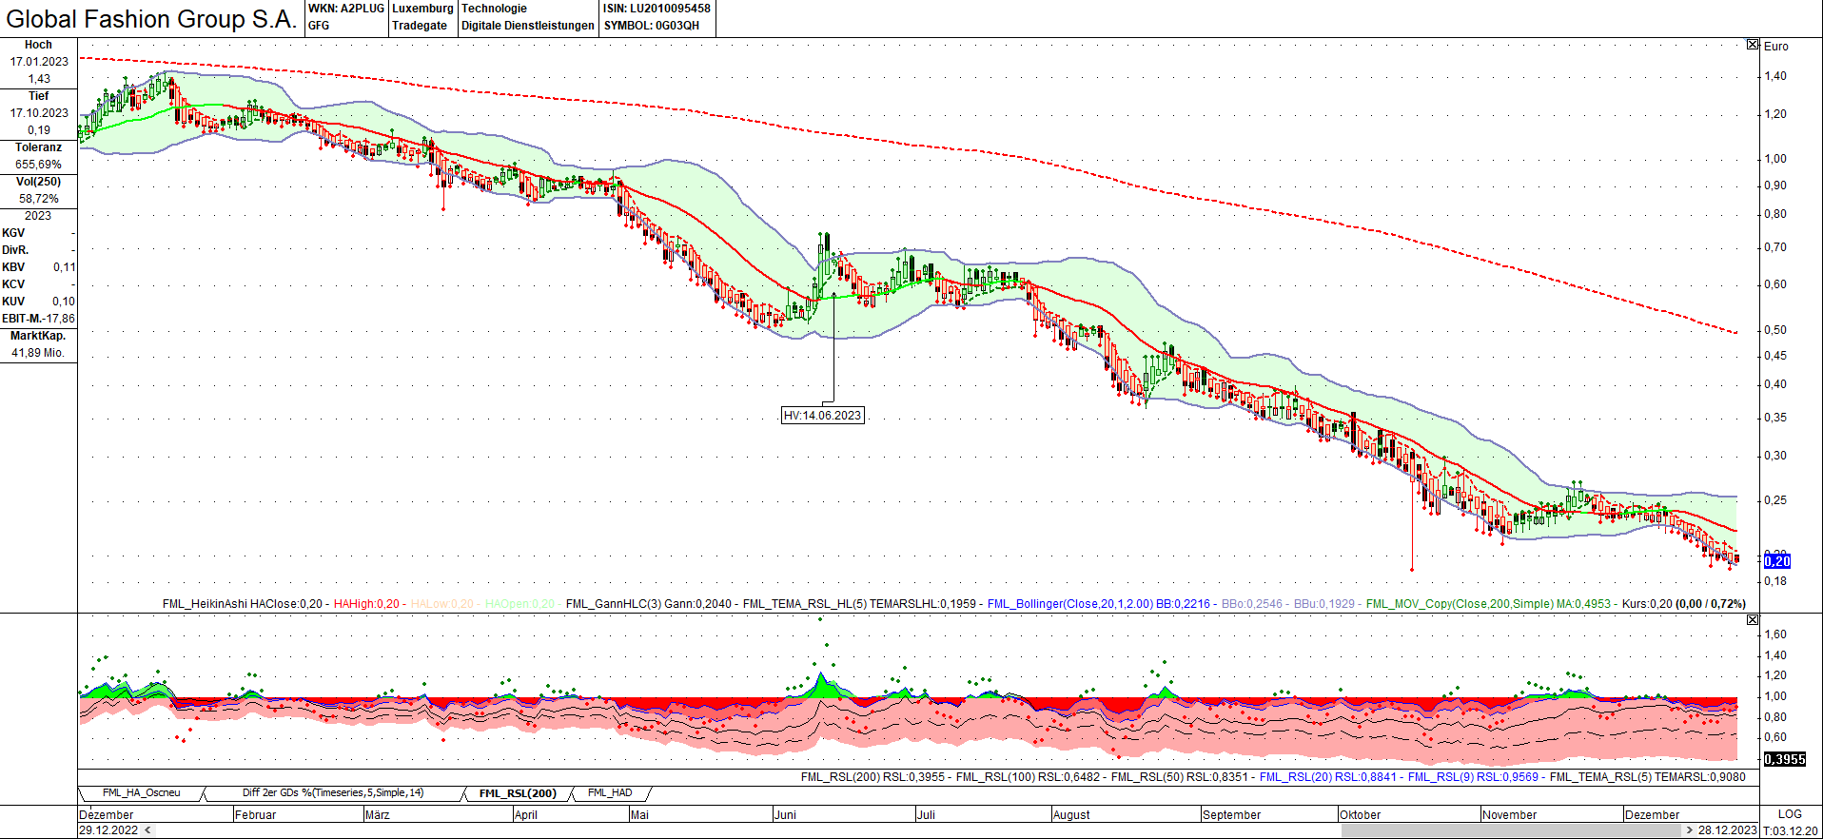Image resolution: width=1823 pixels, height=839 pixels.
Task: Click the FML_RSL(9) RSL:0,9569 legend entry
Action: tap(1473, 777)
